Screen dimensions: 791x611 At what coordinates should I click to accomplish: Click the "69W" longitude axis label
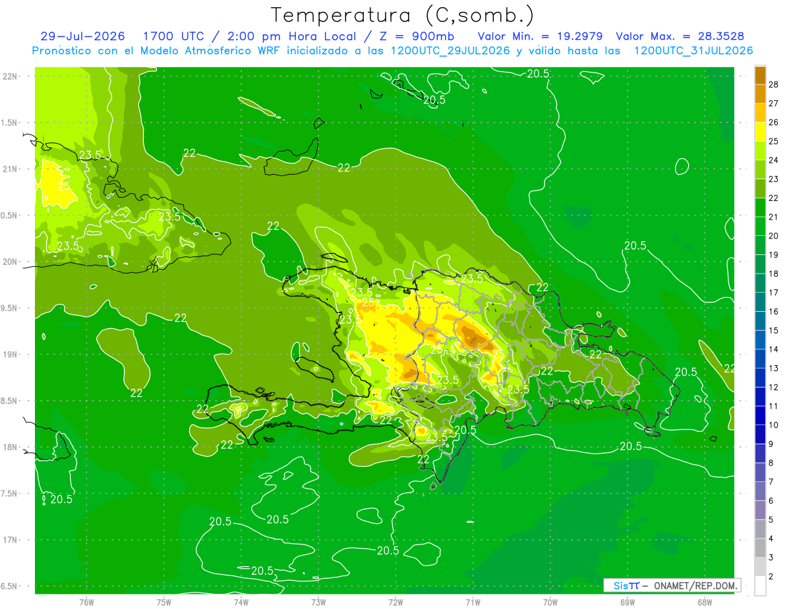628,602
